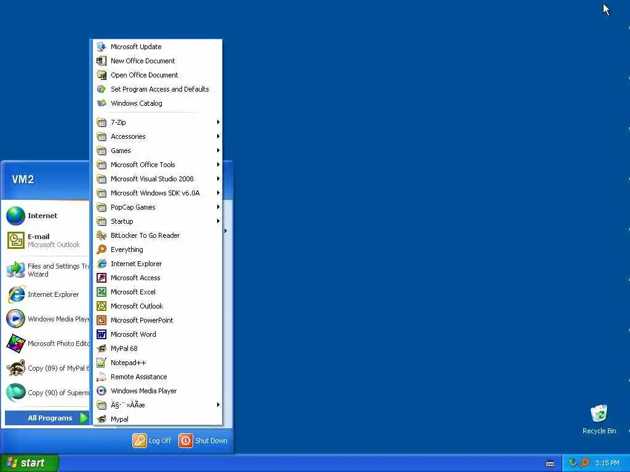Click the MyPal 68 raccoon icon
Image resolution: width=630 pixels, height=472 pixels.
pyautogui.click(x=102, y=348)
